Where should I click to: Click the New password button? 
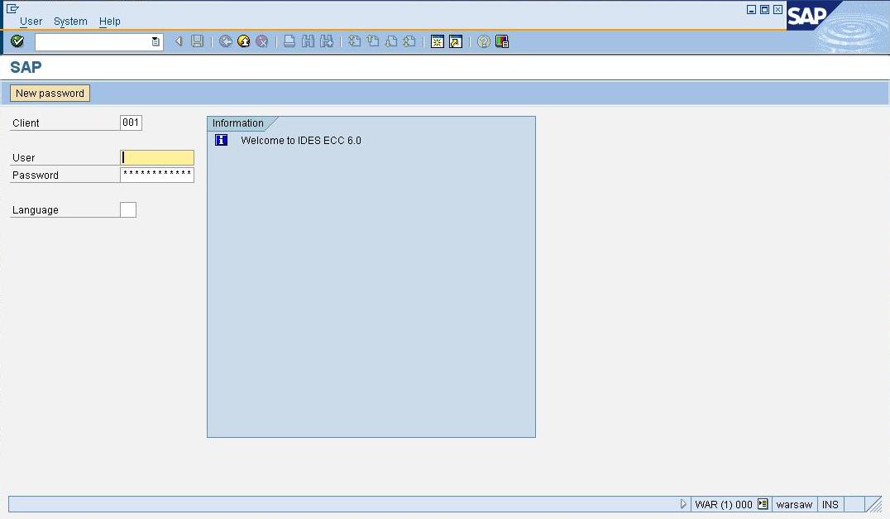50,94
